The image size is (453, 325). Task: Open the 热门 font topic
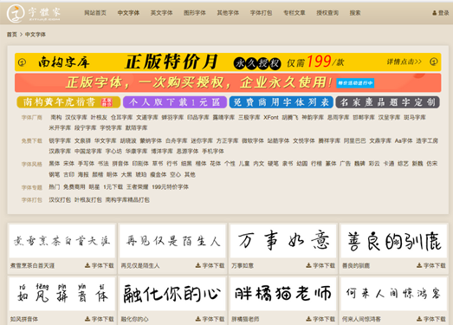55,187
